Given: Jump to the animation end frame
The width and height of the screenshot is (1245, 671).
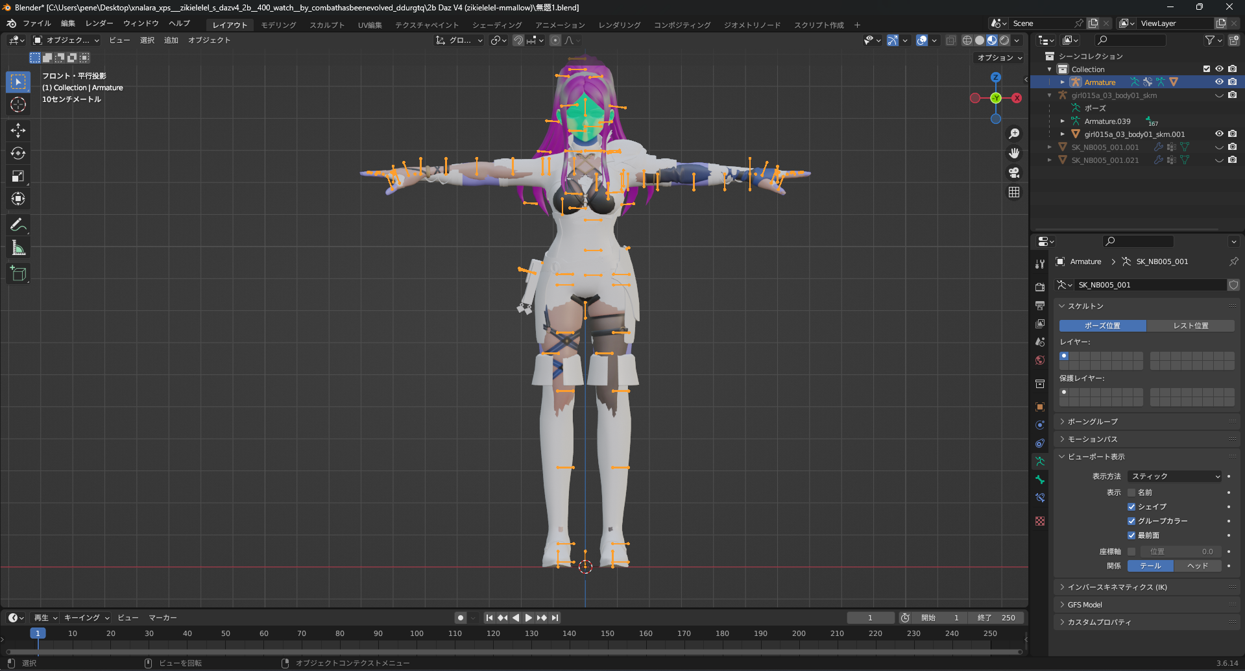Looking at the screenshot, I should tap(555, 618).
